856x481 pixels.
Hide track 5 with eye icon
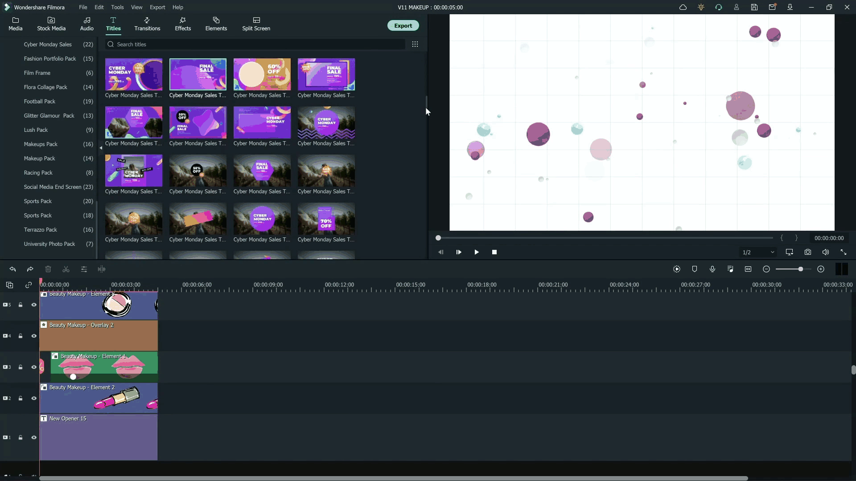pos(34,305)
